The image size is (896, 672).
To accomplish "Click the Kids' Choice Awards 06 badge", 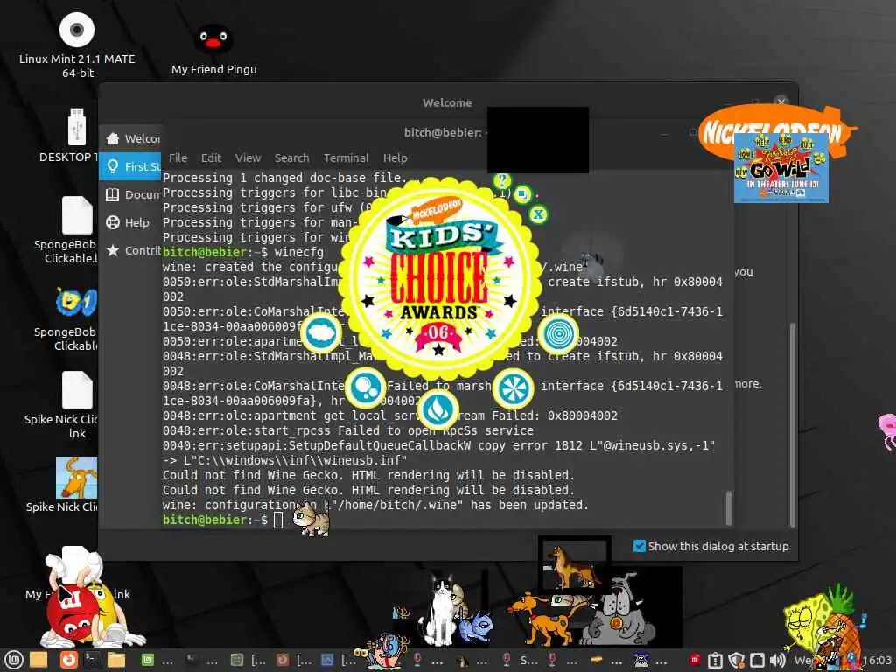I will (x=439, y=279).
